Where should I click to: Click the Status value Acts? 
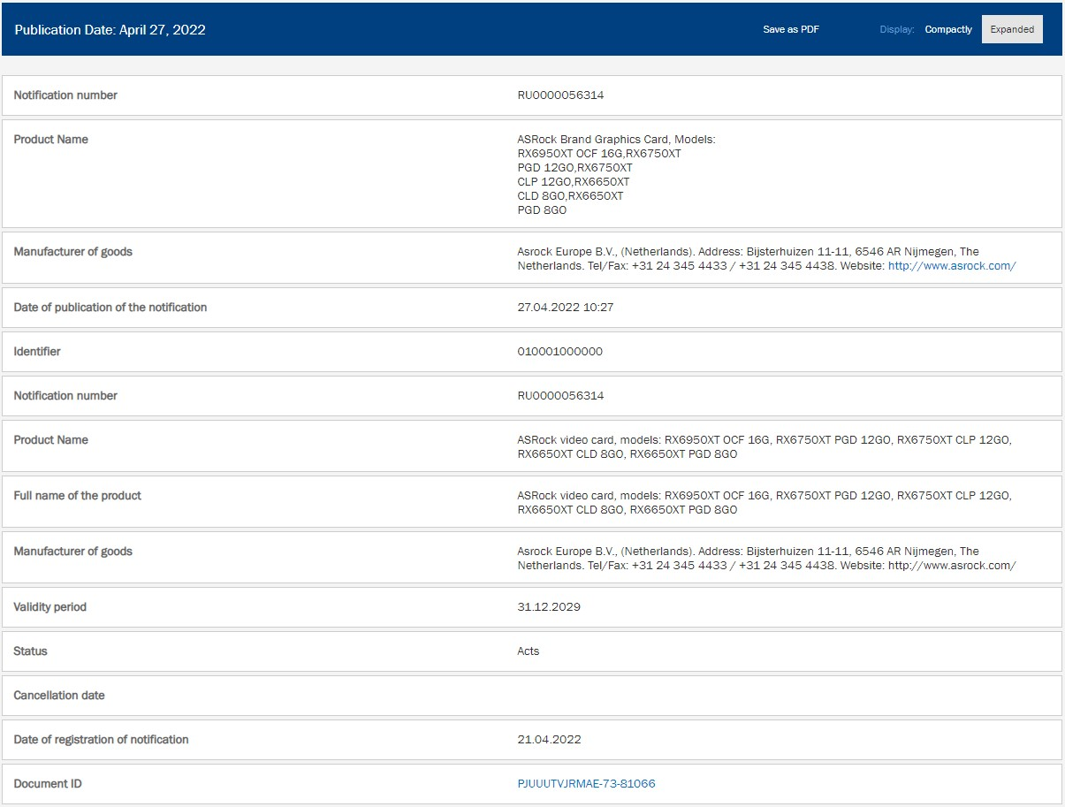click(528, 651)
